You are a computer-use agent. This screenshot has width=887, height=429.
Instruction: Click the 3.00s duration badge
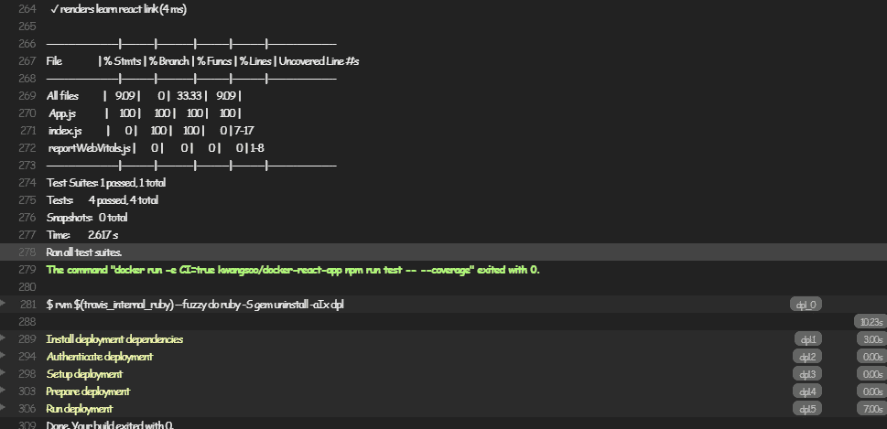[x=872, y=339]
